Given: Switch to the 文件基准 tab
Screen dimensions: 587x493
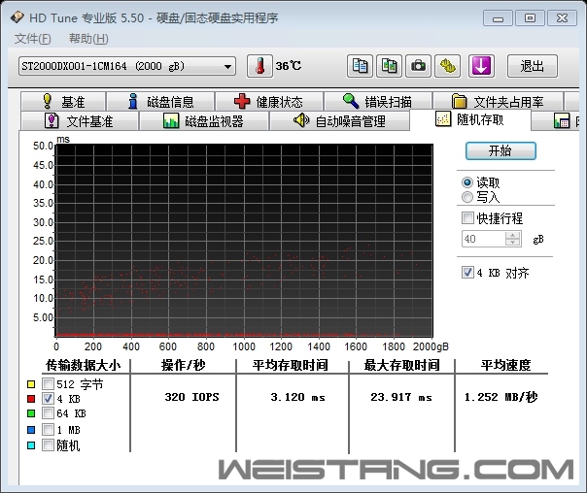Looking at the screenshot, I should (x=80, y=120).
